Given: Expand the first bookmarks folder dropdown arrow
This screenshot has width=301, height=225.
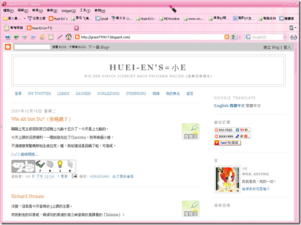Looking at the screenshot, I should point(25,19).
